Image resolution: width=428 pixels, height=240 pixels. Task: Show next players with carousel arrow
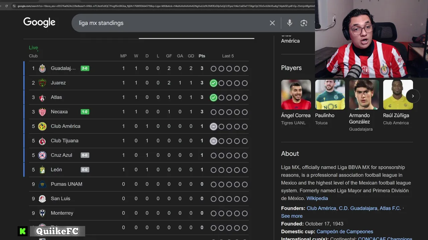click(413, 96)
